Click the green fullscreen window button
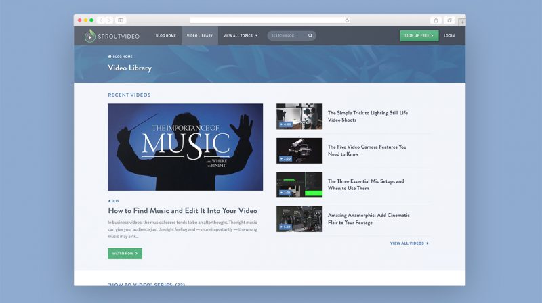 tap(91, 20)
